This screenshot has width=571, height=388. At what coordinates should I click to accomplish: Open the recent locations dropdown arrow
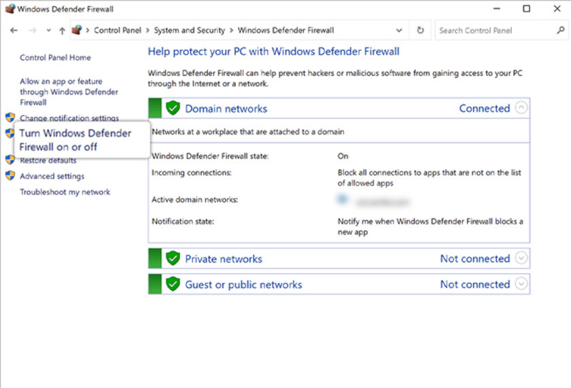tap(48, 31)
